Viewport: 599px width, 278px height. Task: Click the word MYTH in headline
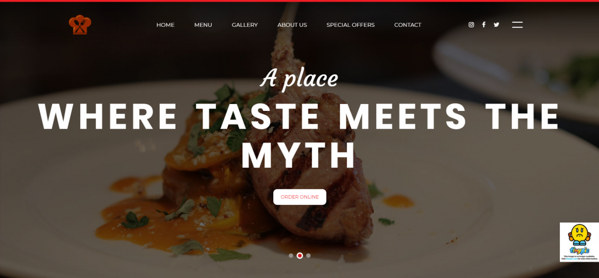pos(299,155)
